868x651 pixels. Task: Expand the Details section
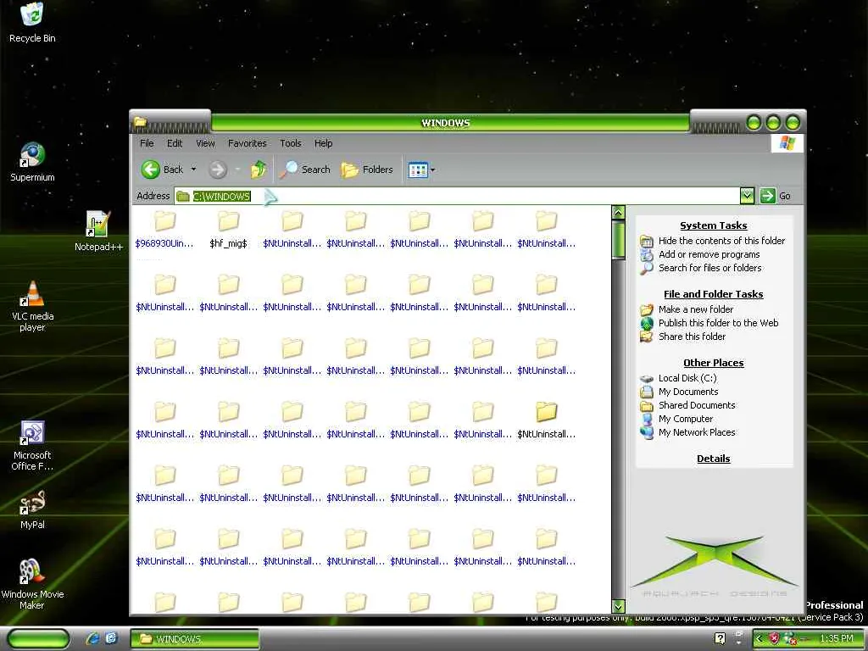714,459
